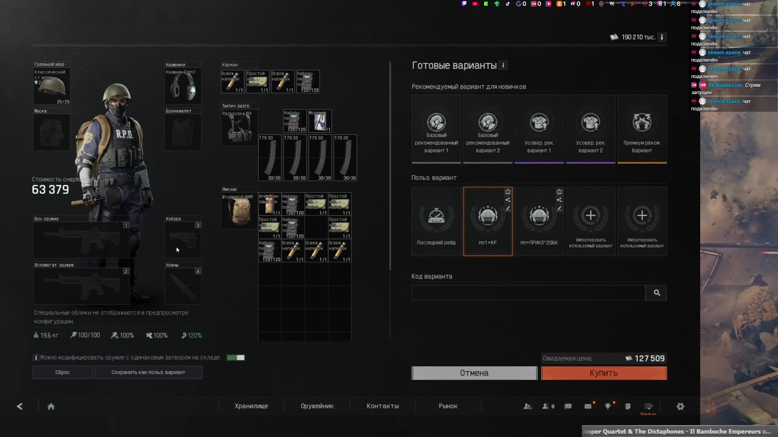Click the Классический ст. шлем helmet slot

coord(52,86)
